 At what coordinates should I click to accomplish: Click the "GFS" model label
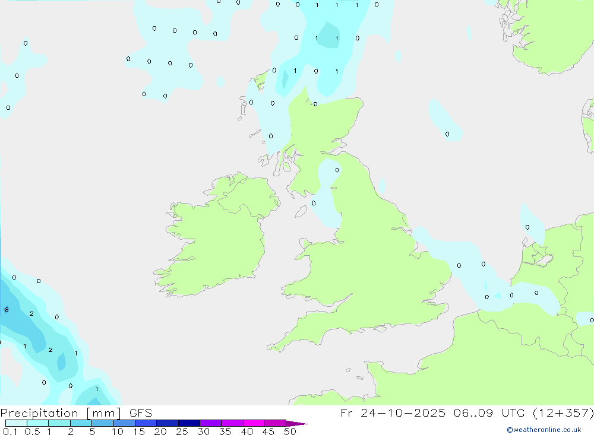coord(141,413)
